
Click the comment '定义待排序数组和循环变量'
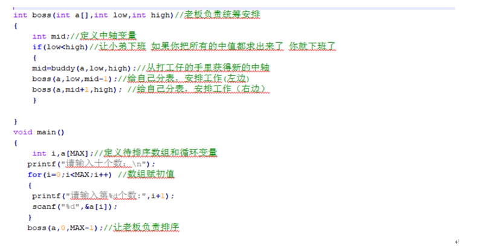click(x=161, y=153)
